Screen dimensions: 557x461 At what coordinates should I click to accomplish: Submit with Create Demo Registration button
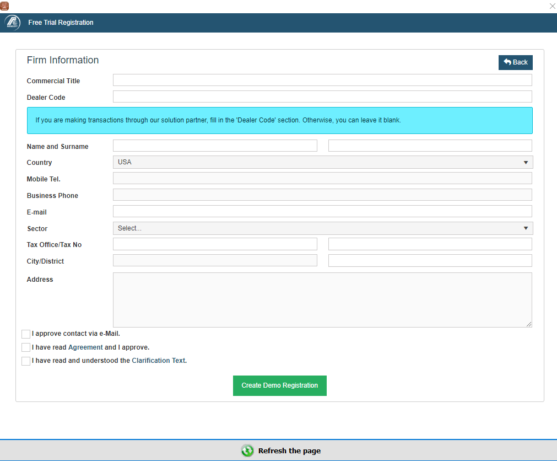coord(279,385)
